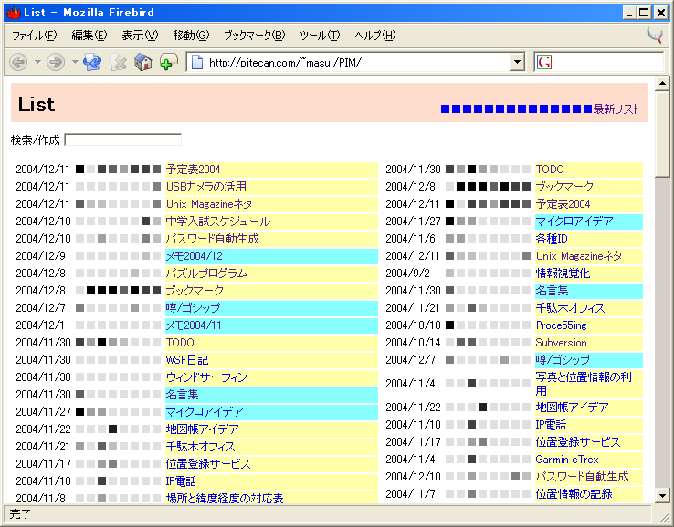Click the last blue square before 最新リスト
The width and height of the screenshot is (674, 527).
pyautogui.click(x=587, y=109)
